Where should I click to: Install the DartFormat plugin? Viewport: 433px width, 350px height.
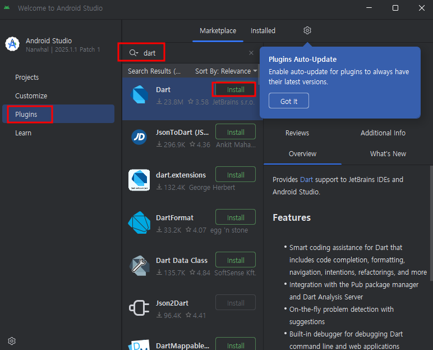coord(236,217)
